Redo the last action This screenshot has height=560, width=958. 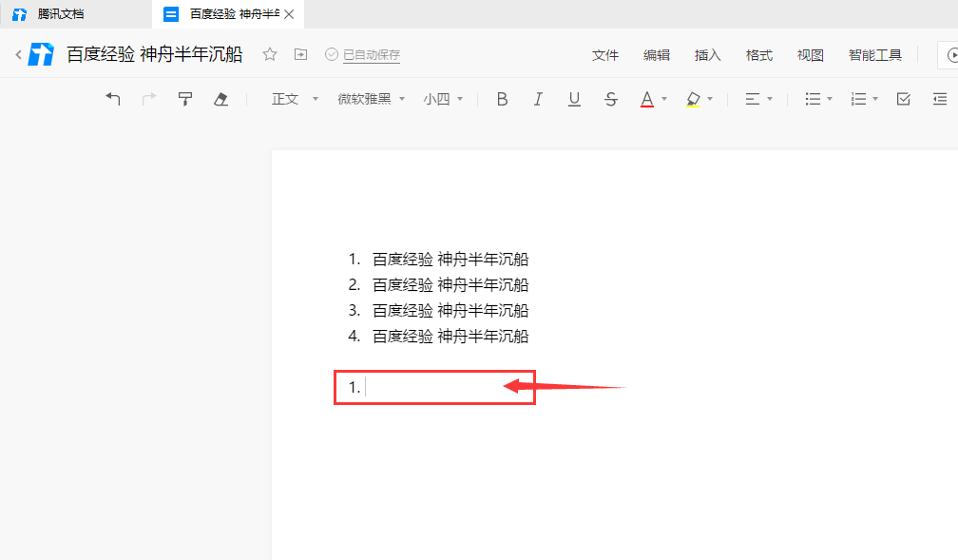[x=148, y=98]
